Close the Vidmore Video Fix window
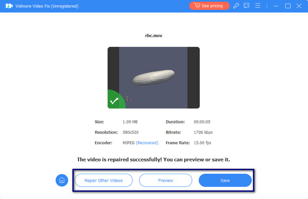 [299, 6]
